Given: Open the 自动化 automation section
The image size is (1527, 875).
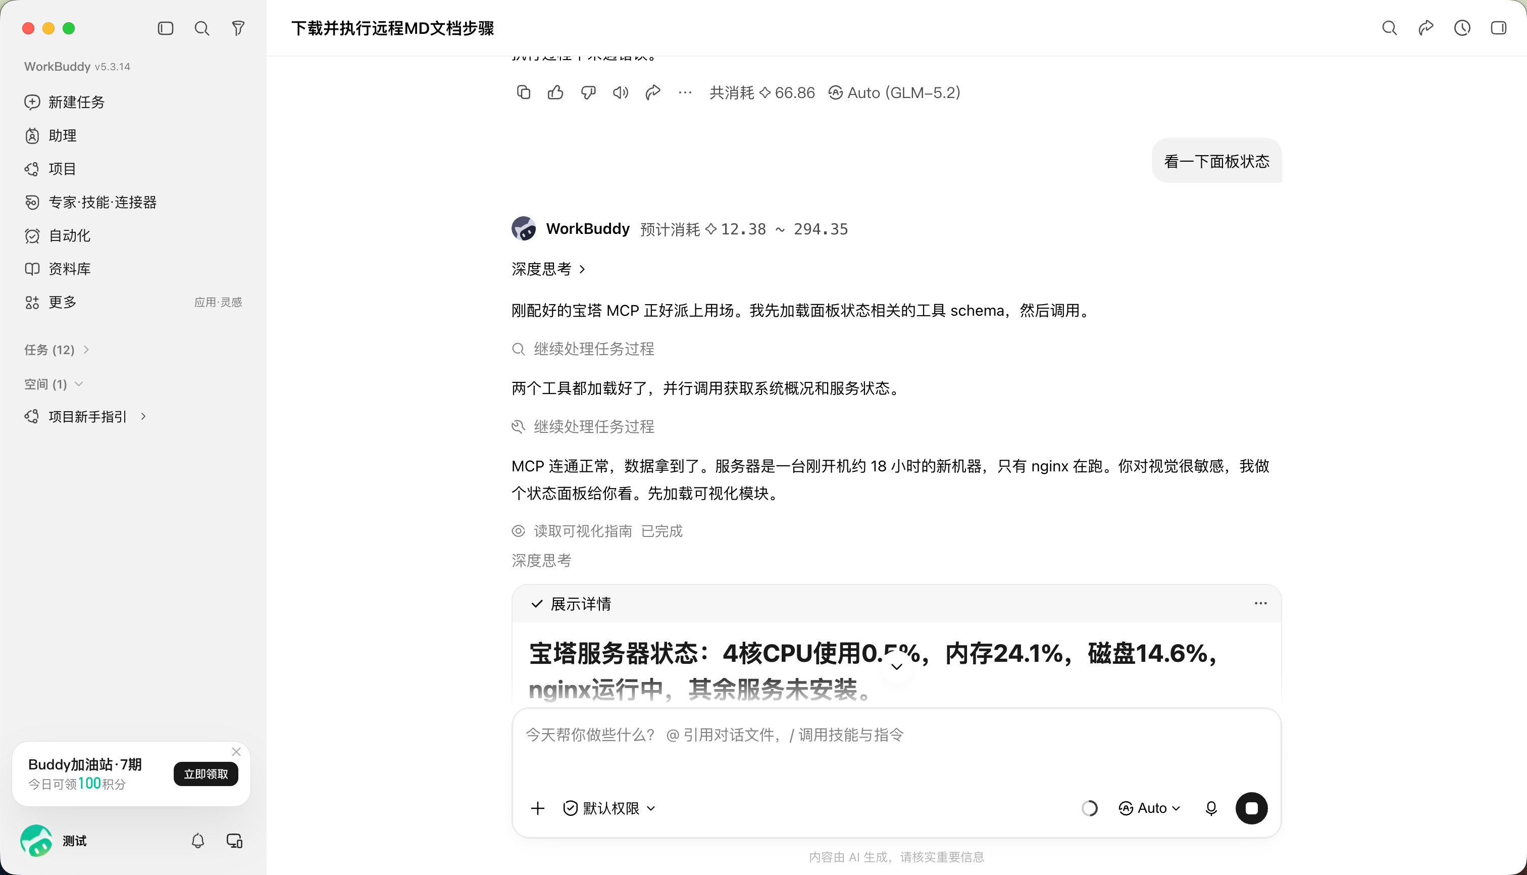Looking at the screenshot, I should pos(133,235).
